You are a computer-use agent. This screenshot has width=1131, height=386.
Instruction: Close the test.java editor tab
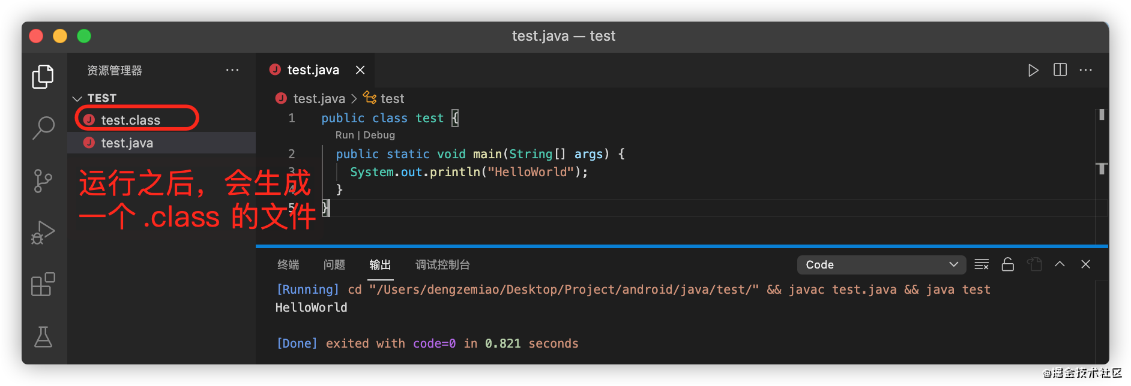click(x=360, y=70)
